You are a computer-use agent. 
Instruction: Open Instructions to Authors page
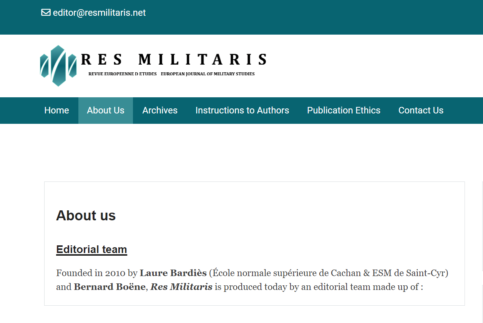point(242,110)
